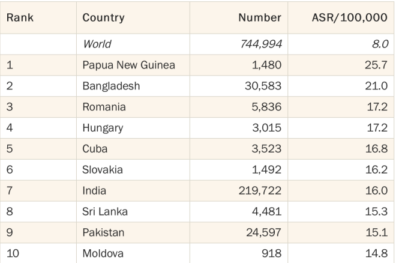Click the Number column header

pyautogui.click(x=260, y=17)
